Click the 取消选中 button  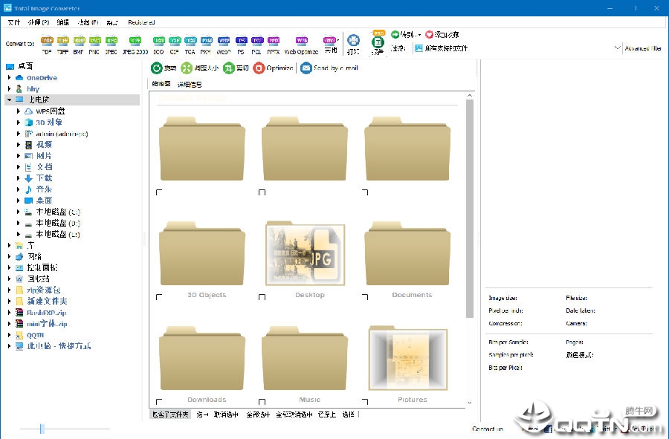[x=226, y=414]
